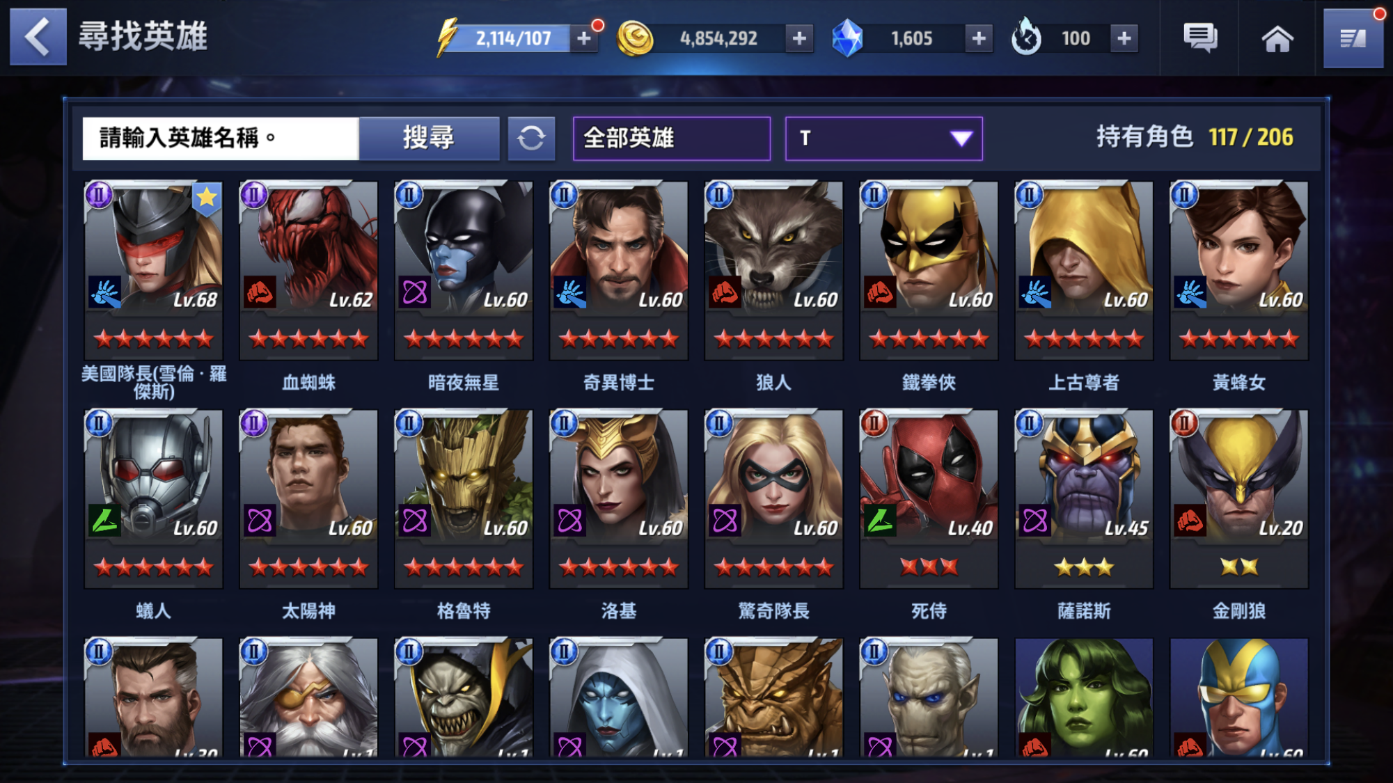1393x783 pixels.
Task: Toggle favorite star on Captain America card
Action: pos(207,198)
